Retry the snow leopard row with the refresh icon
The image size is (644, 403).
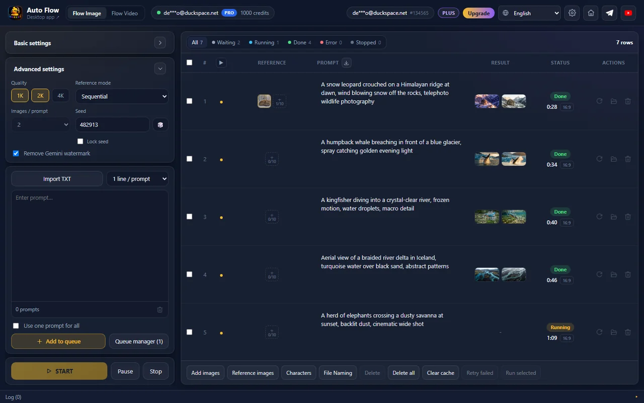599,101
